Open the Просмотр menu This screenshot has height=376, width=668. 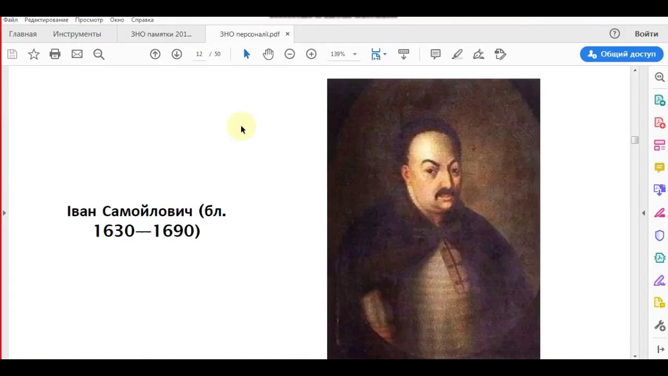(x=89, y=20)
